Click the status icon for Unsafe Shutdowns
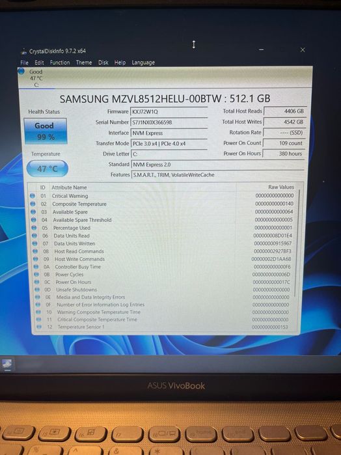The height and width of the screenshot is (455, 341). [x=37, y=290]
